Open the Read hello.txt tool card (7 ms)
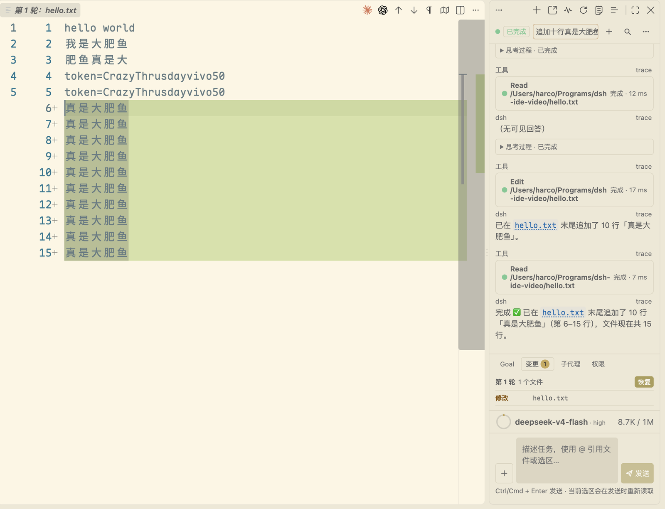Viewport: 665px width, 509px height. [574, 277]
